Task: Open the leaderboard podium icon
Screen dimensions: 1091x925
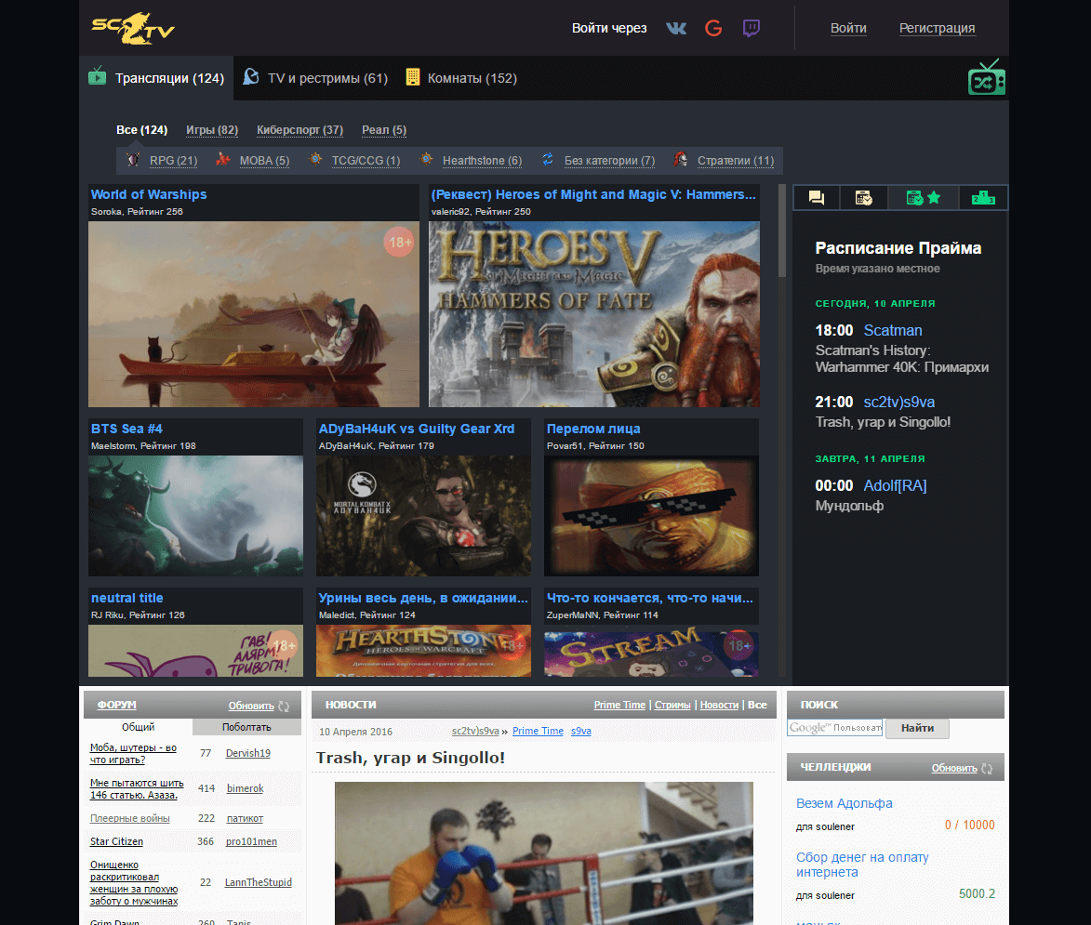Action: pos(983,197)
